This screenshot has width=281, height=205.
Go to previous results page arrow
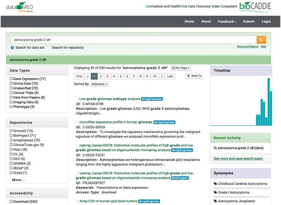point(88,76)
